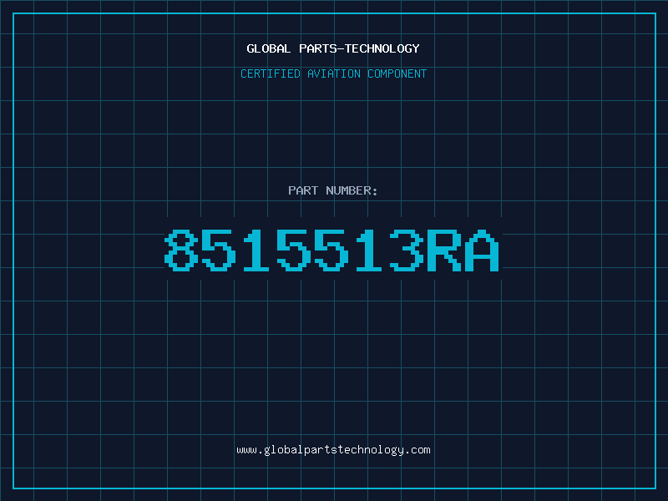Open the www.globalpartstechnology.com website link

333,450
